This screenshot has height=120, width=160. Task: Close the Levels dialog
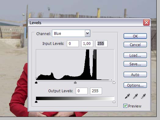pos(146,23)
